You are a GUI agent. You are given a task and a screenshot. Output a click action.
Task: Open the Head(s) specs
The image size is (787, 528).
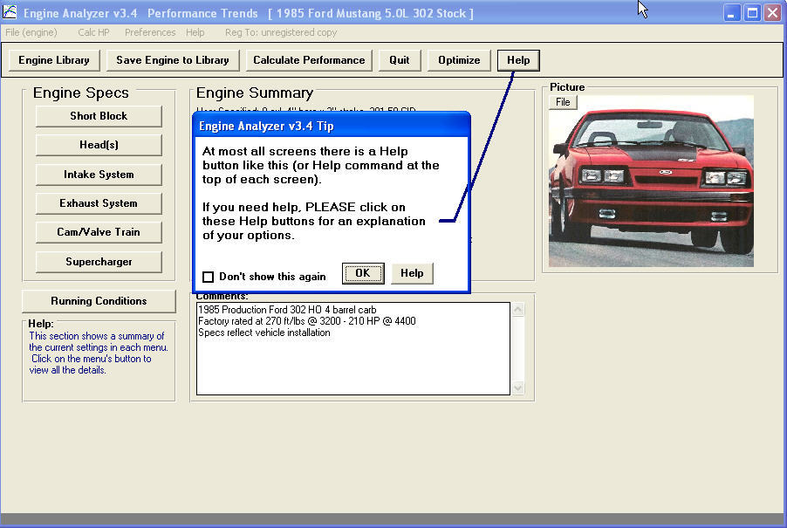[x=99, y=144]
